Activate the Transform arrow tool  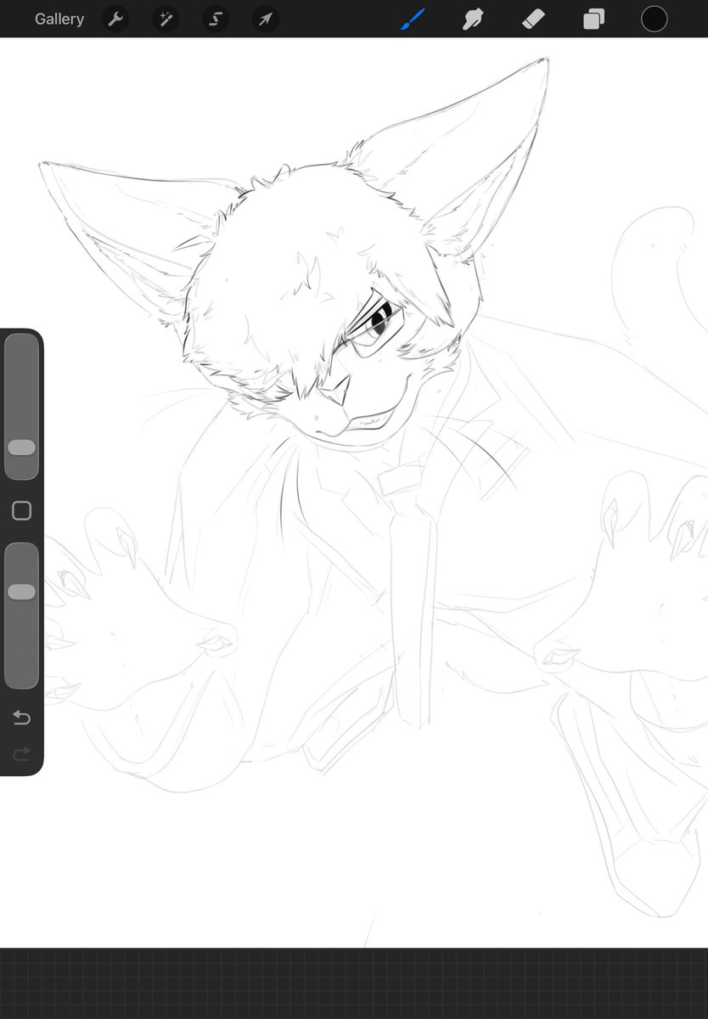(266, 19)
